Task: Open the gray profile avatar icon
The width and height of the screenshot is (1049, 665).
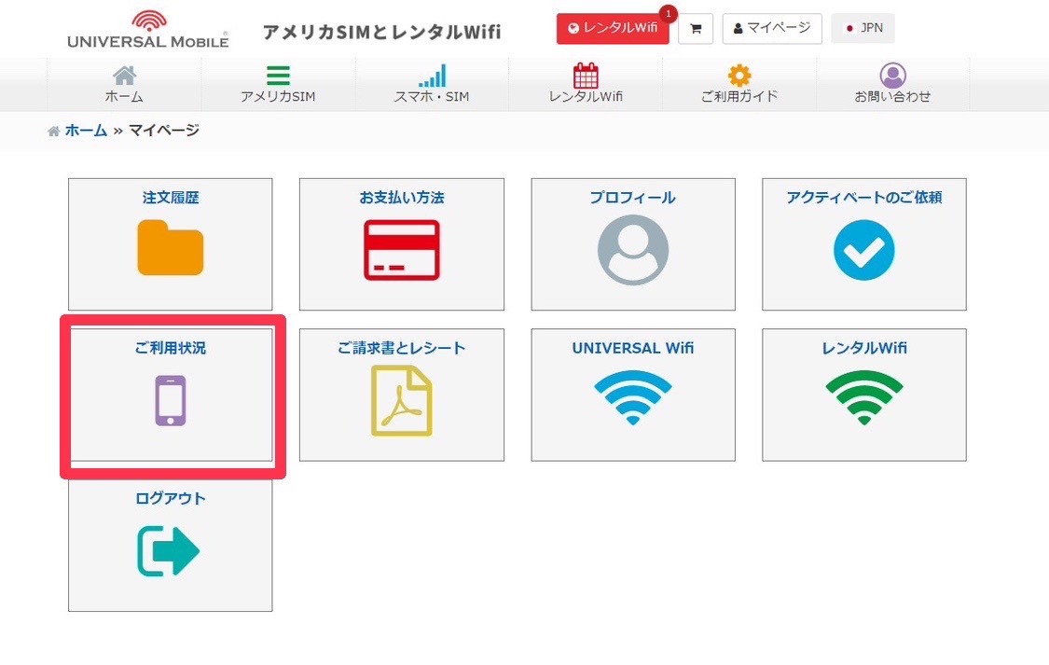Action: click(633, 250)
